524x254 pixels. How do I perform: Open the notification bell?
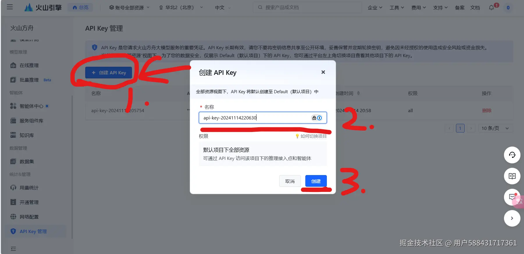[x=491, y=8]
